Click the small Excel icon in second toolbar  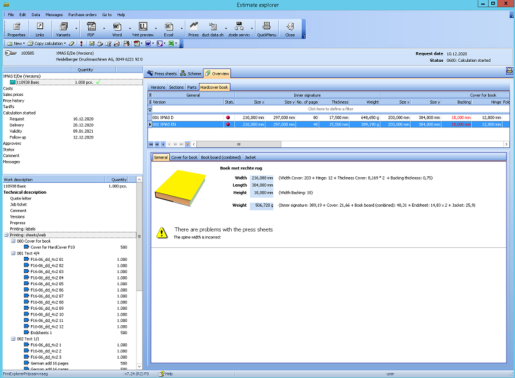pyautogui.click(x=171, y=43)
